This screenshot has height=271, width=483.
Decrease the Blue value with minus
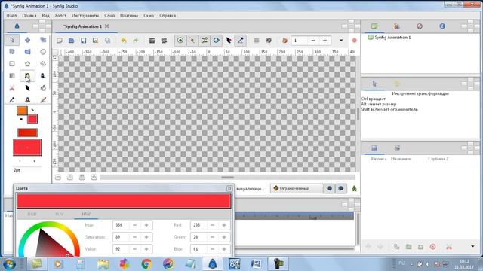212,249
